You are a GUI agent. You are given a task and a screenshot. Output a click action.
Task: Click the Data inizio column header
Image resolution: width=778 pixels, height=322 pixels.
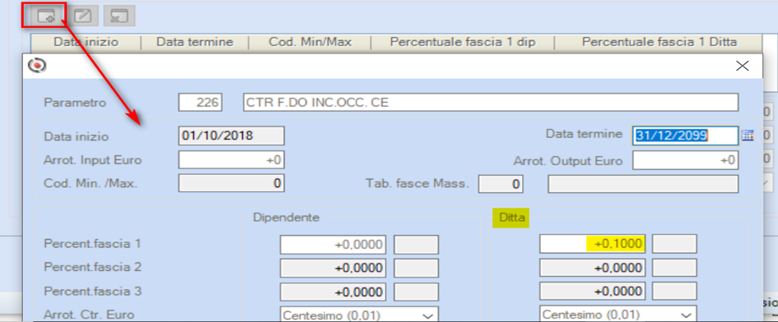tap(86, 42)
